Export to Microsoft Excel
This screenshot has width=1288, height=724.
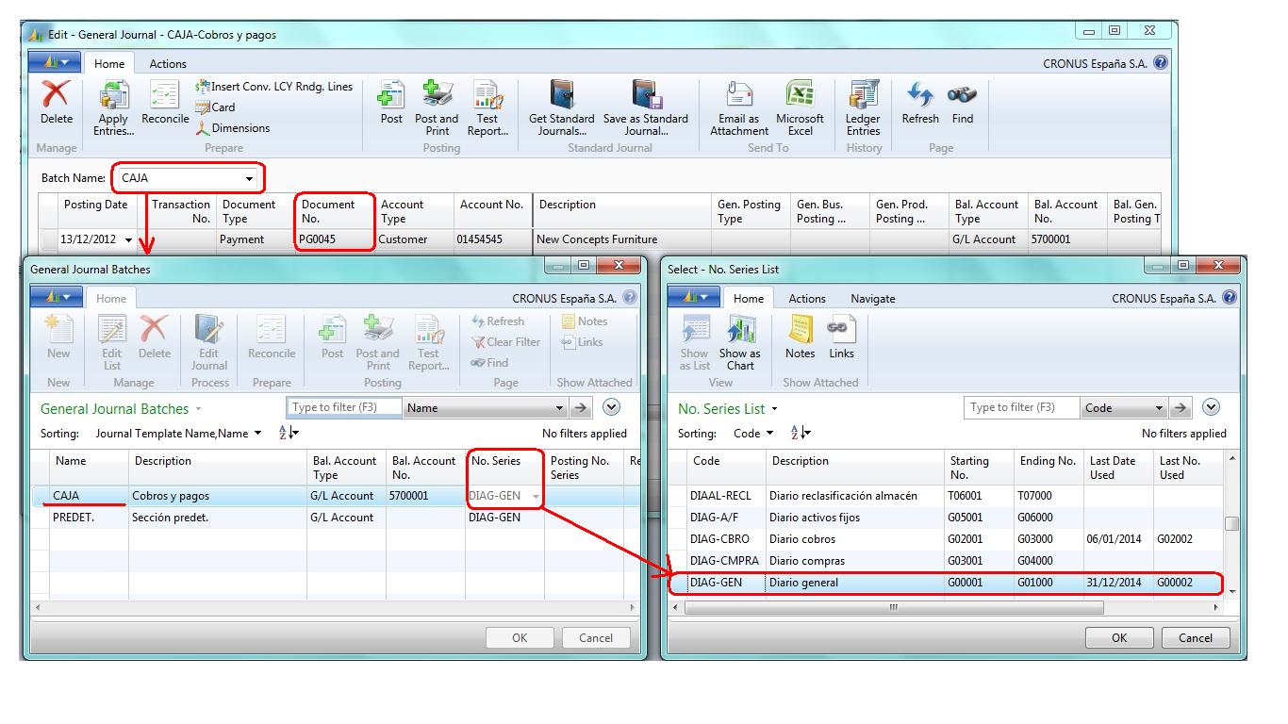[x=800, y=107]
